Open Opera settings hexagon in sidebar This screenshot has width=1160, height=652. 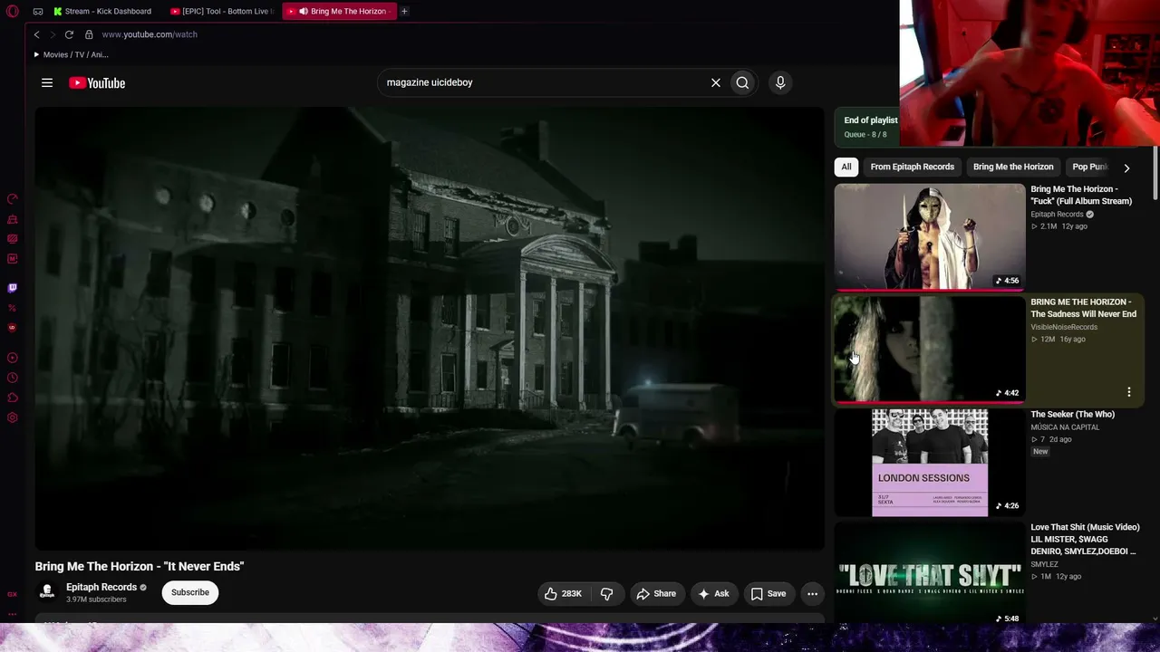click(13, 417)
